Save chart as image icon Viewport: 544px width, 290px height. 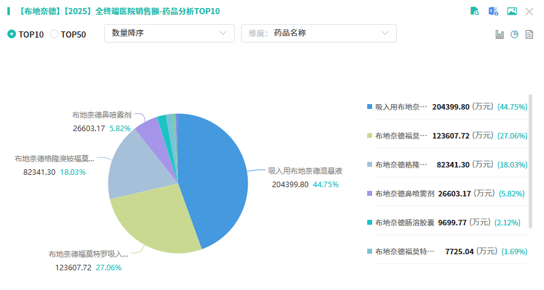(511, 11)
